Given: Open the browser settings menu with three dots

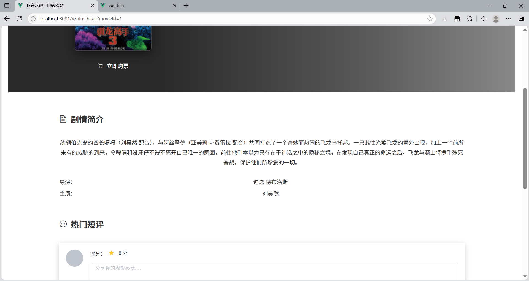Looking at the screenshot, I should pos(509,18).
